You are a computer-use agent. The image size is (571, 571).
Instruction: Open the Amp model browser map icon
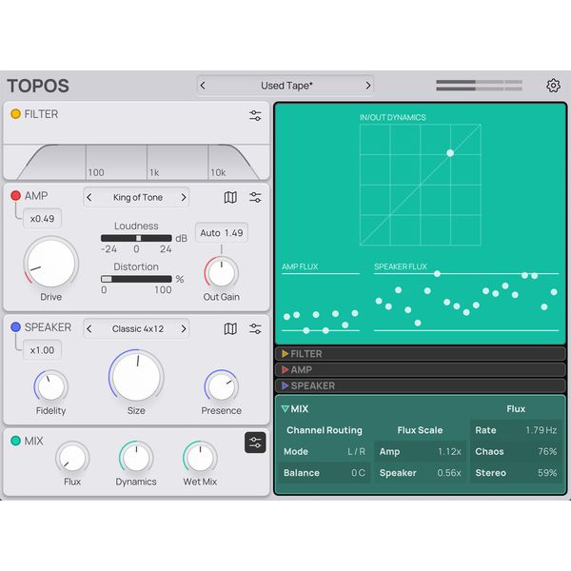click(x=230, y=197)
